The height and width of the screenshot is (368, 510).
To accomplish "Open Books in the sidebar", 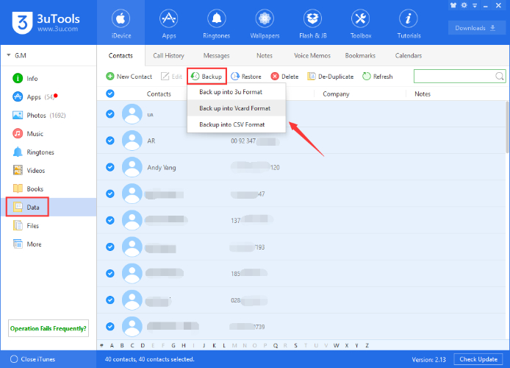I will coord(28,189).
